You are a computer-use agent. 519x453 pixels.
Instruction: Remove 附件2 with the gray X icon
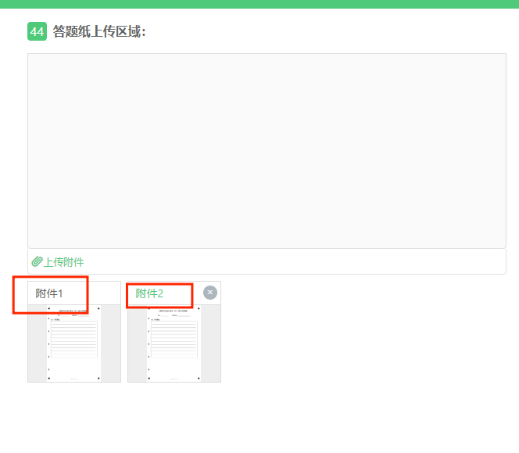click(x=209, y=293)
